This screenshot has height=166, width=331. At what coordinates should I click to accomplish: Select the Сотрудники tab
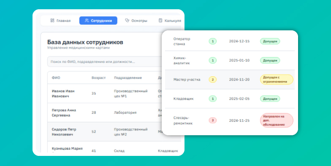(x=98, y=21)
